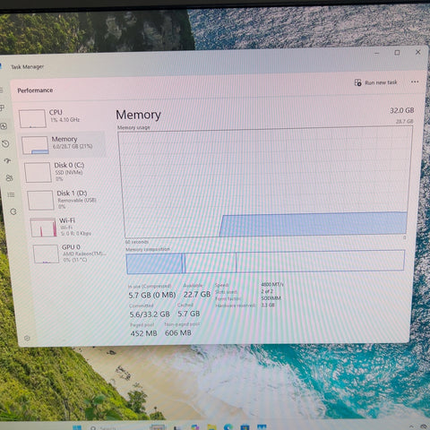The width and height of the screenshot is (430, 430).
Task: Open the Services page icon
Action: [x=13, y=211]
